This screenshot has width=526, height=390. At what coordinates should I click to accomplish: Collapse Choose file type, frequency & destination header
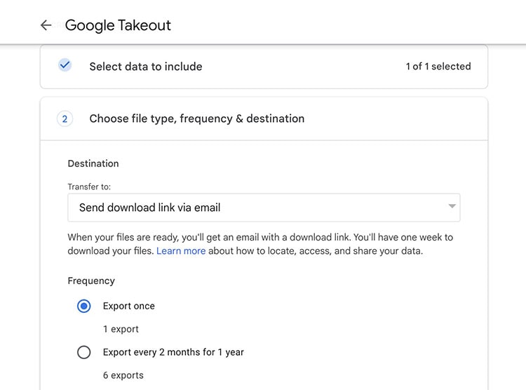(264, 119)
